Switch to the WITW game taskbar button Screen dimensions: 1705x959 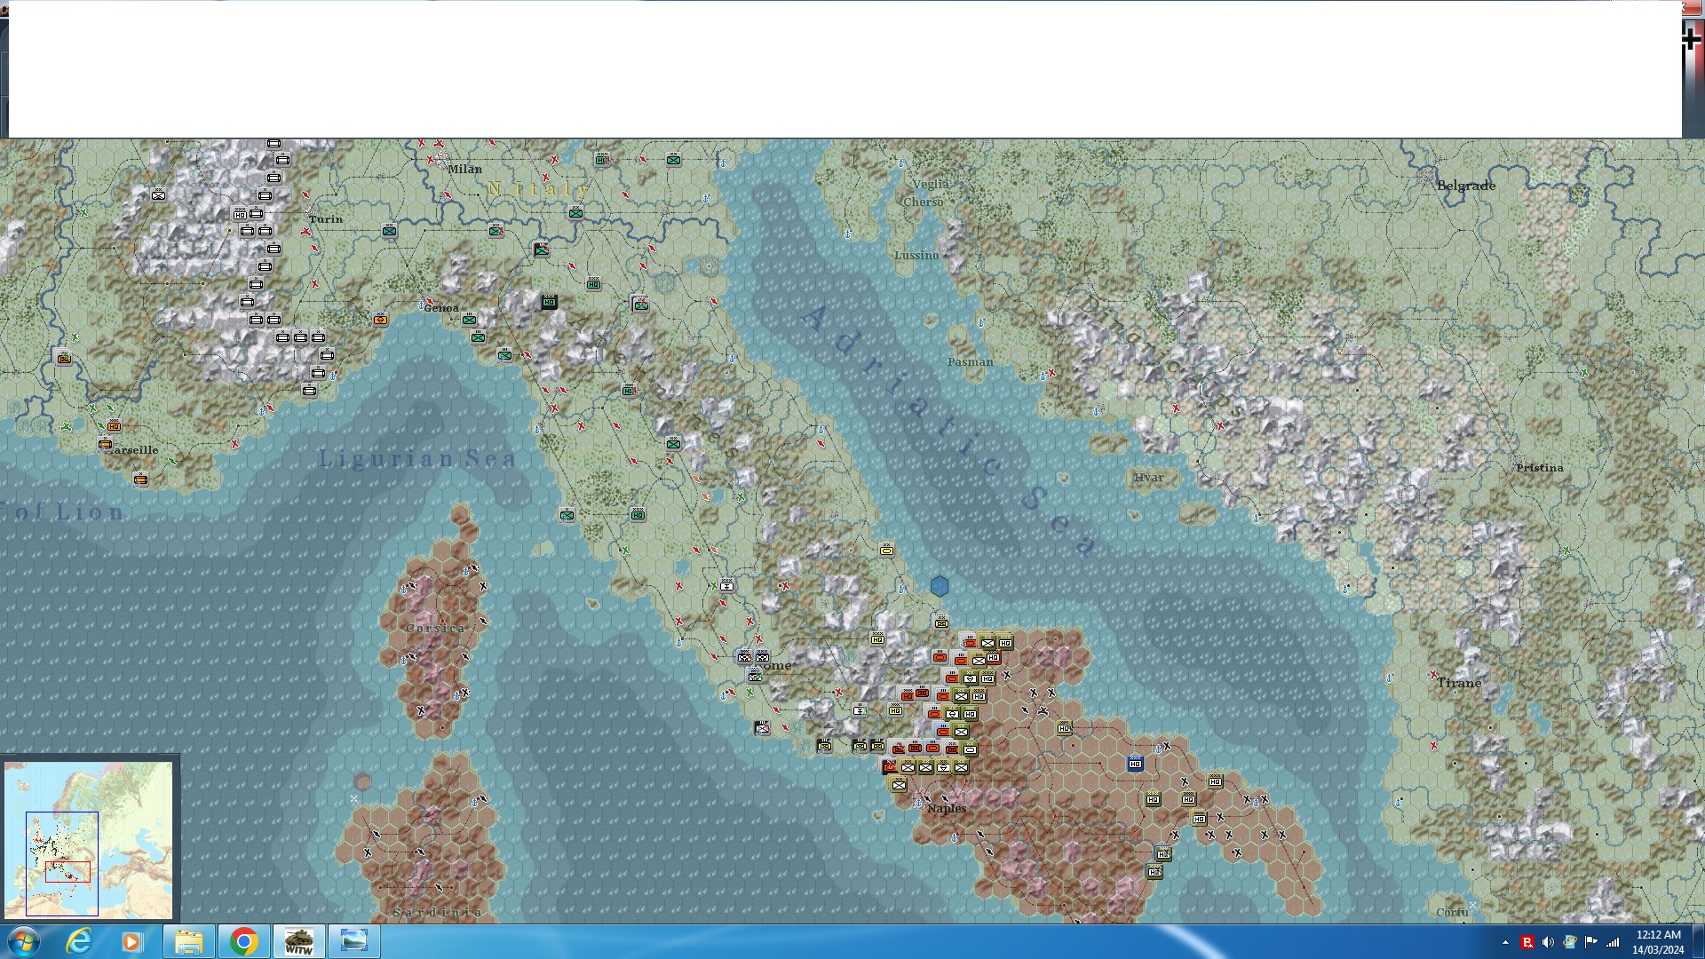tap(298, 941)
